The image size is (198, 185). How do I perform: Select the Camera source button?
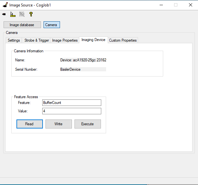click(x=52, y=25)
